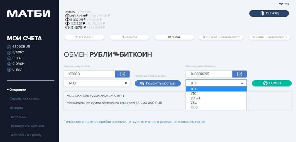Collapse the BTC target currency dropdown

click(216, 83)
